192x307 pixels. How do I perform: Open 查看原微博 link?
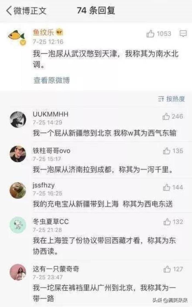(52, 80)
